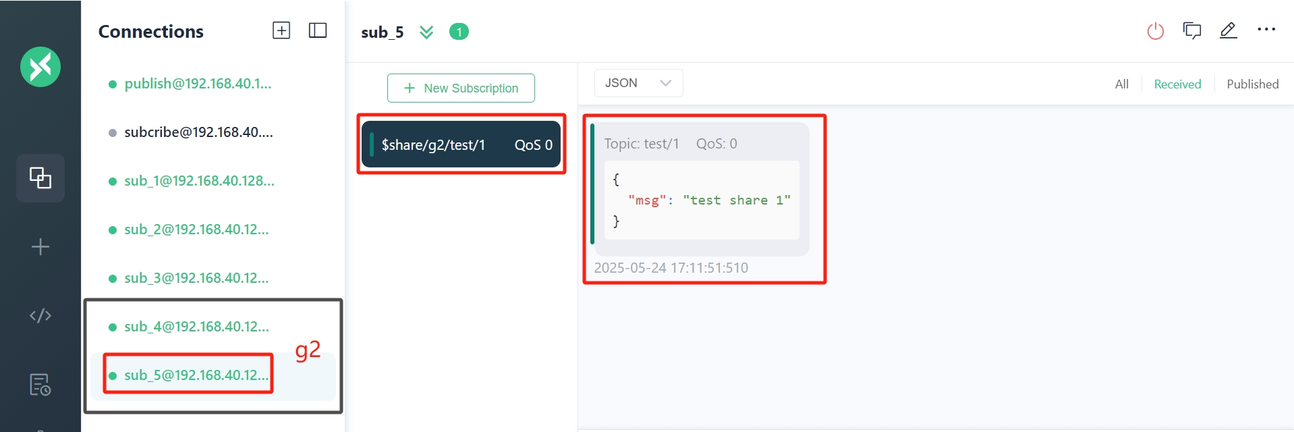Select the $share/g2/test/1 subscription
This screenshot has width=1294, height=432.
[461, 144]
